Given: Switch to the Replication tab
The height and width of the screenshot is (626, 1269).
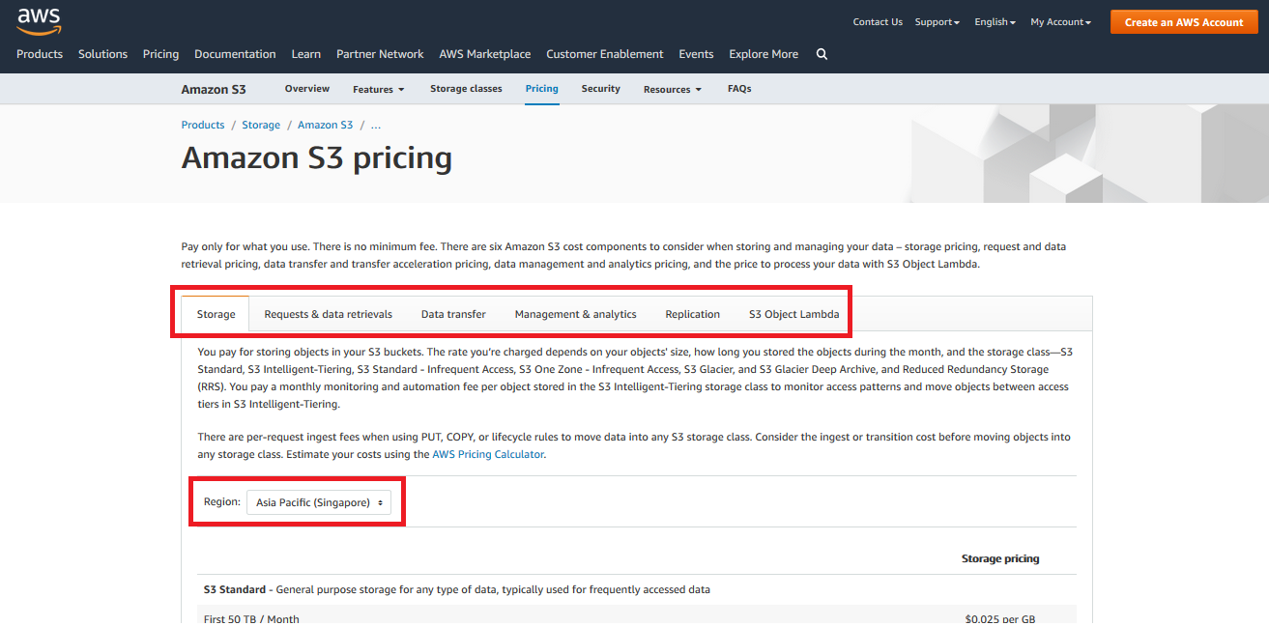Looking at the screenshot, I should 693,314.
